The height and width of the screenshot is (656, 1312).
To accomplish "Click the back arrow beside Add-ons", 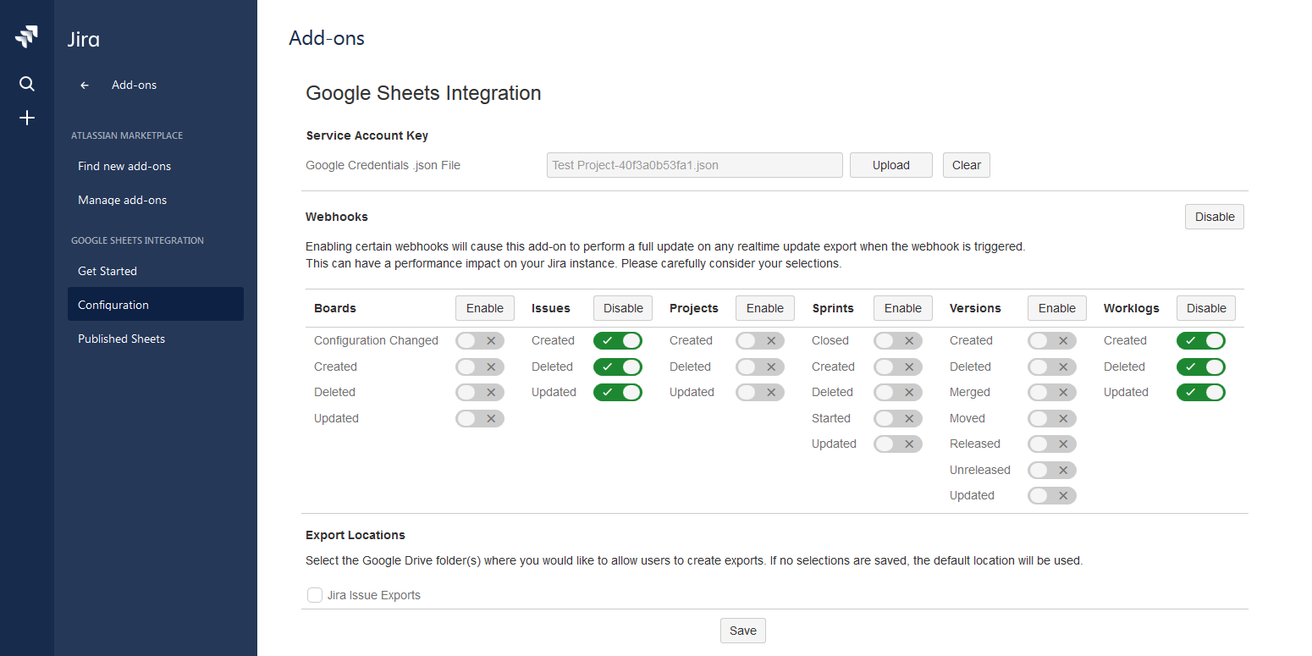I will point(85,85).
